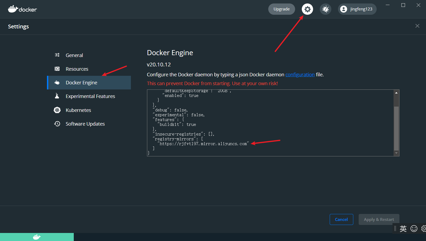The image size is (426, 241).
Task: Click the whale icon in status bar
Action: pyautogui.click(x=37, y=237)
